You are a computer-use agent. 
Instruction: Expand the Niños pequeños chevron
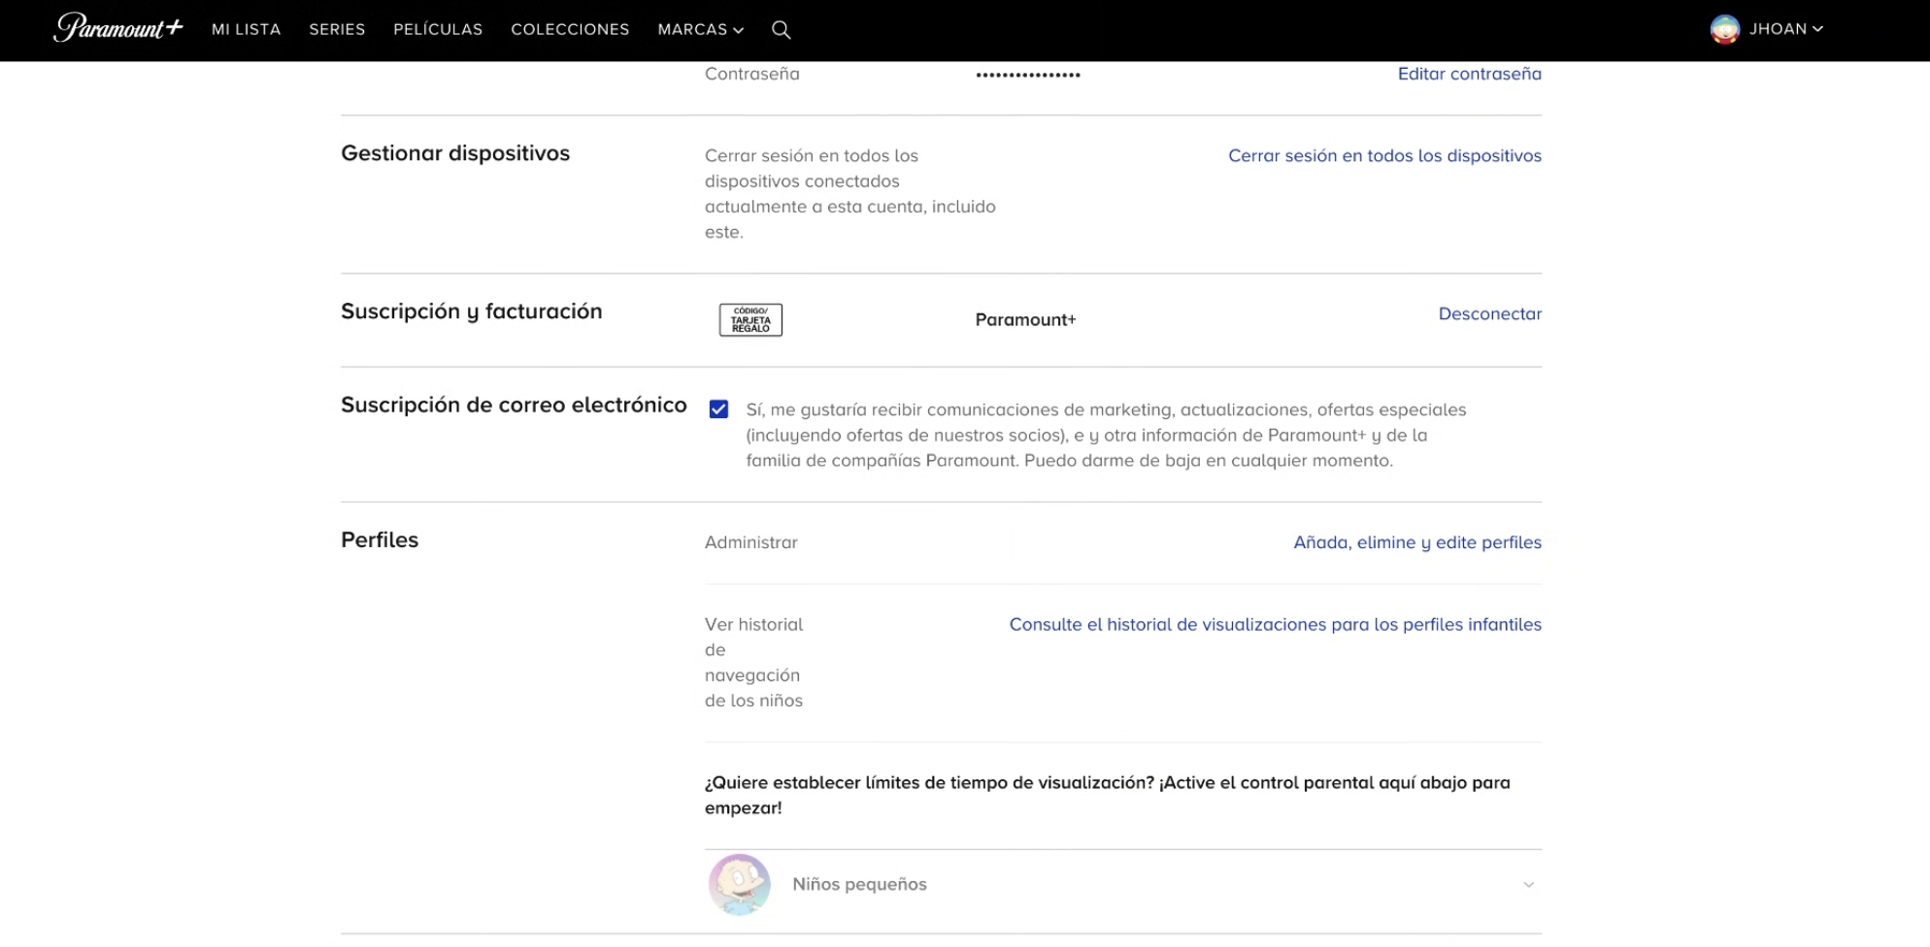pos(1528,885)
